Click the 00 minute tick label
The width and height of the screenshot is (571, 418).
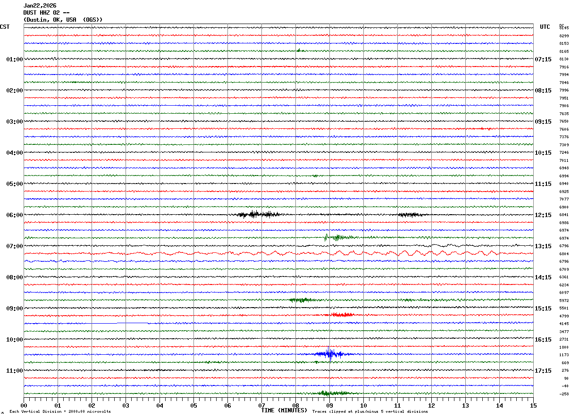(24, 405)
